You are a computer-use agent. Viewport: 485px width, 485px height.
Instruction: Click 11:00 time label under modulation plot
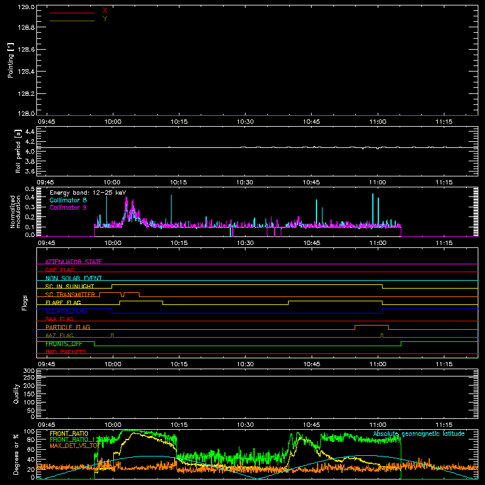pyautogui.click(x=378, y=243)
